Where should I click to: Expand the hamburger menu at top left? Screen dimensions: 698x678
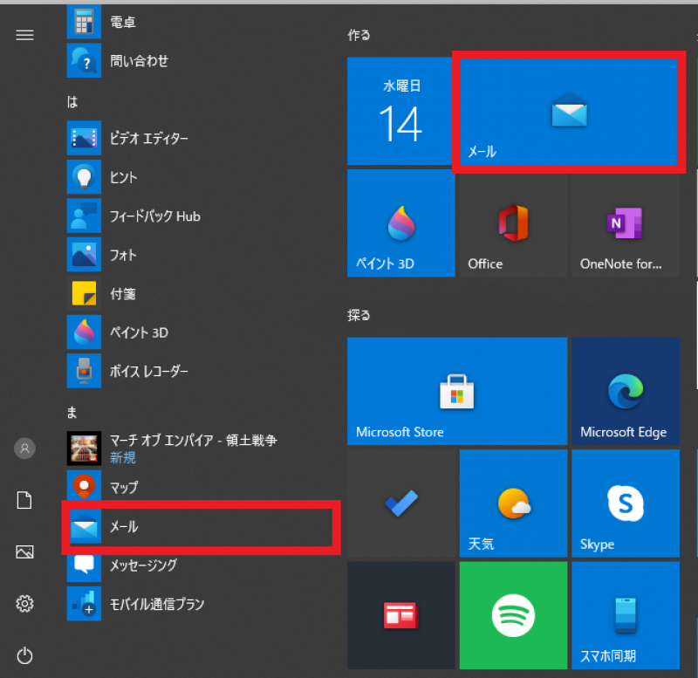point(24,35)
